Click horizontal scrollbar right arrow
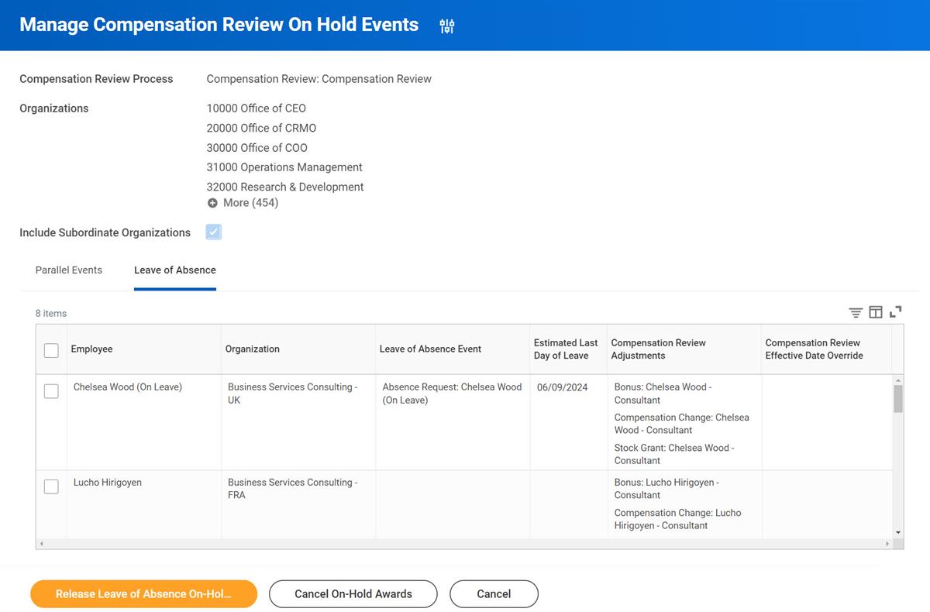 tap(888, 544)
